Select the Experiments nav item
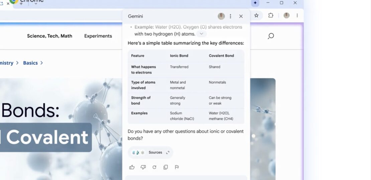Image resolution: width=371 pixels, height=180 pixels. pyautogui.click(x=98, y=36)
